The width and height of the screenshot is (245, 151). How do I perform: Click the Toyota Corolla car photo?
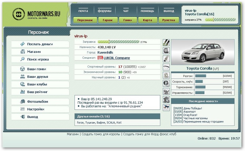[203, 52]
